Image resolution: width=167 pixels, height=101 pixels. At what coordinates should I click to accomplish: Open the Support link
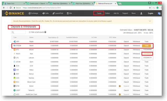[125, 13]
